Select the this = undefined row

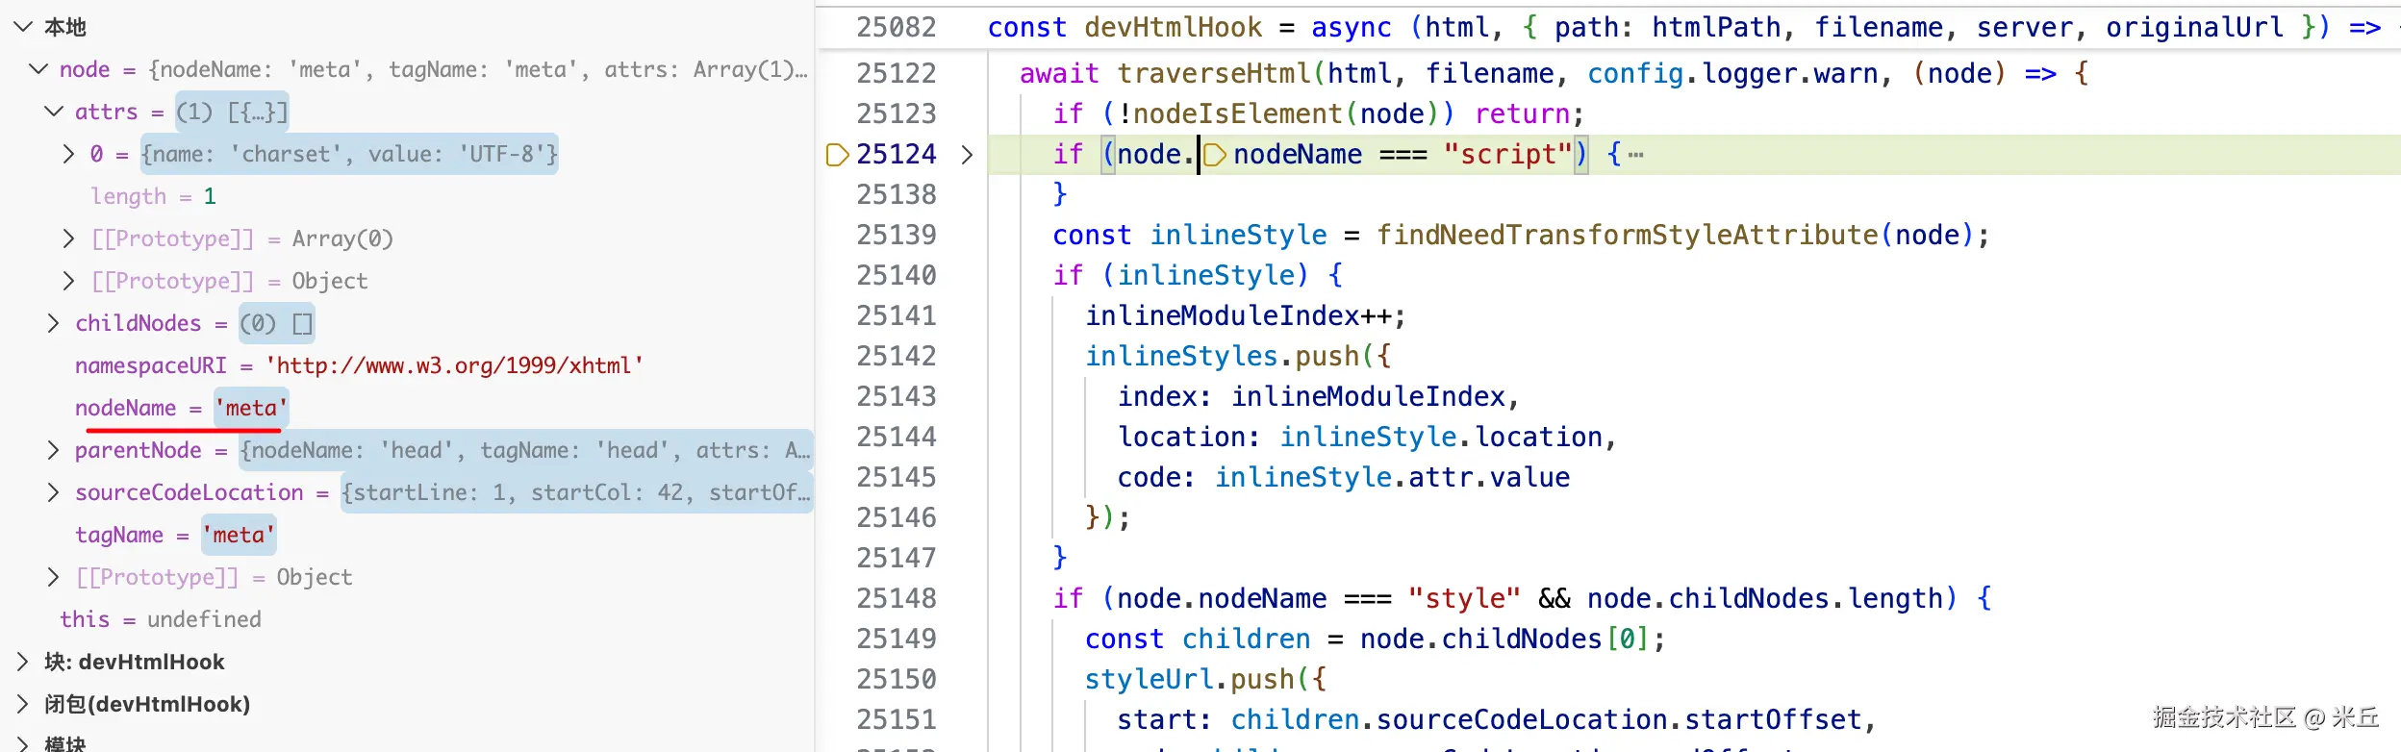pyautogui.click(x=161, y=619)
